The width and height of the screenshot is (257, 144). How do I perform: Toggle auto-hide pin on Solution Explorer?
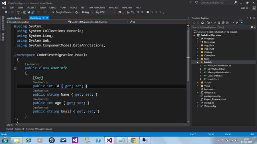coord(251,18)
